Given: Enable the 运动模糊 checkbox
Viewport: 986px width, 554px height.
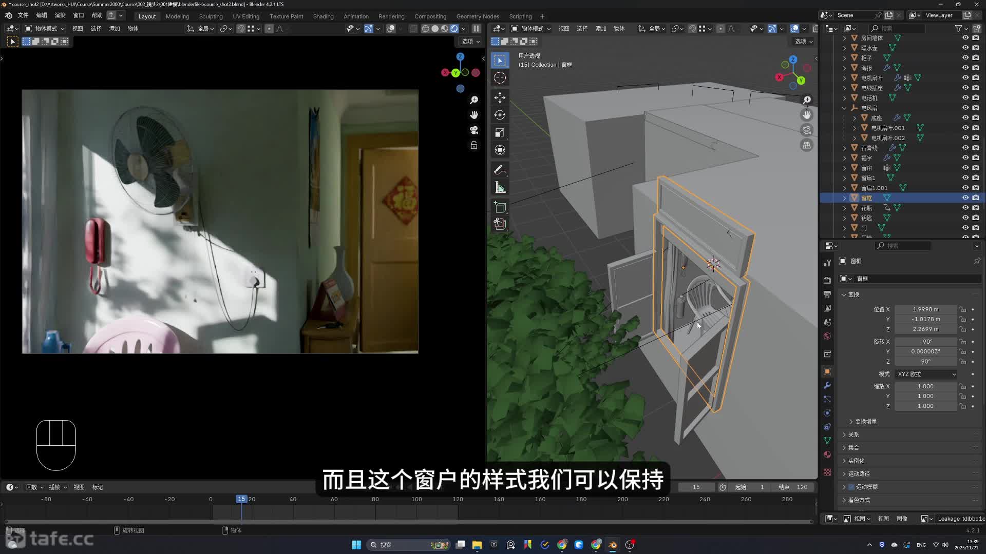Looking at the screenshot, I should coord(851,487).
